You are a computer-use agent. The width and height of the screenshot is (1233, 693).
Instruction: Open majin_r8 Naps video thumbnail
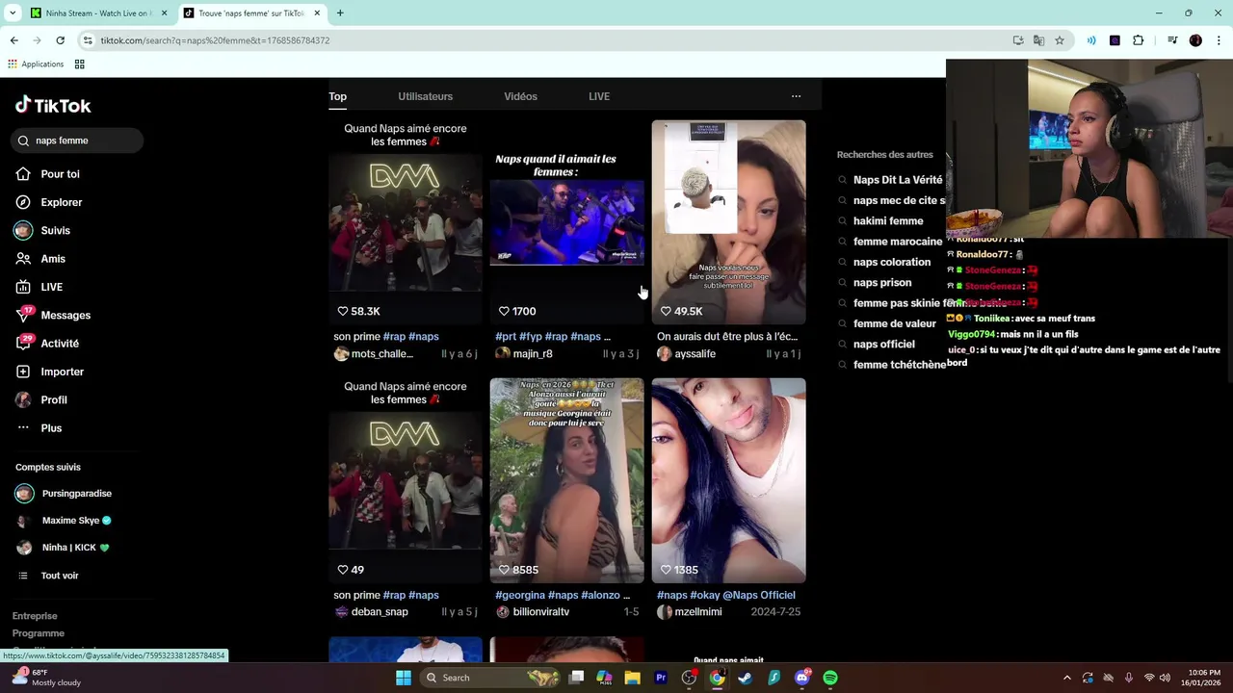(x=566, y=222)
